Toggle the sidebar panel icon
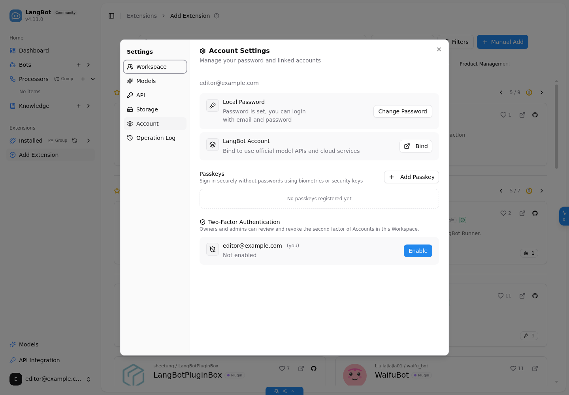 coord(111,16)
